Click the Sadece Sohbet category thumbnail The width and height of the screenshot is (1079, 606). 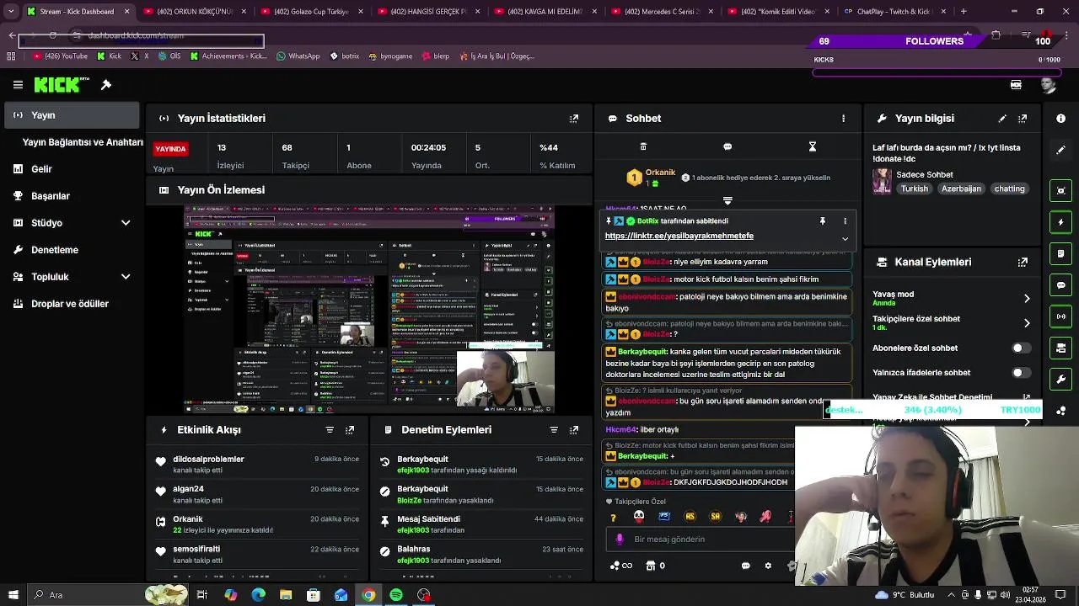pyautogui.click(x=882, y=182)
